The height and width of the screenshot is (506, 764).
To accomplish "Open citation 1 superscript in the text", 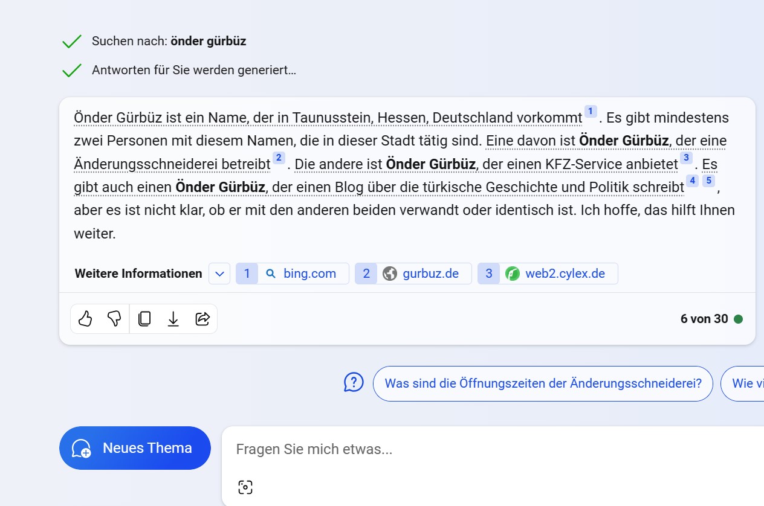I will click(591, 112).
